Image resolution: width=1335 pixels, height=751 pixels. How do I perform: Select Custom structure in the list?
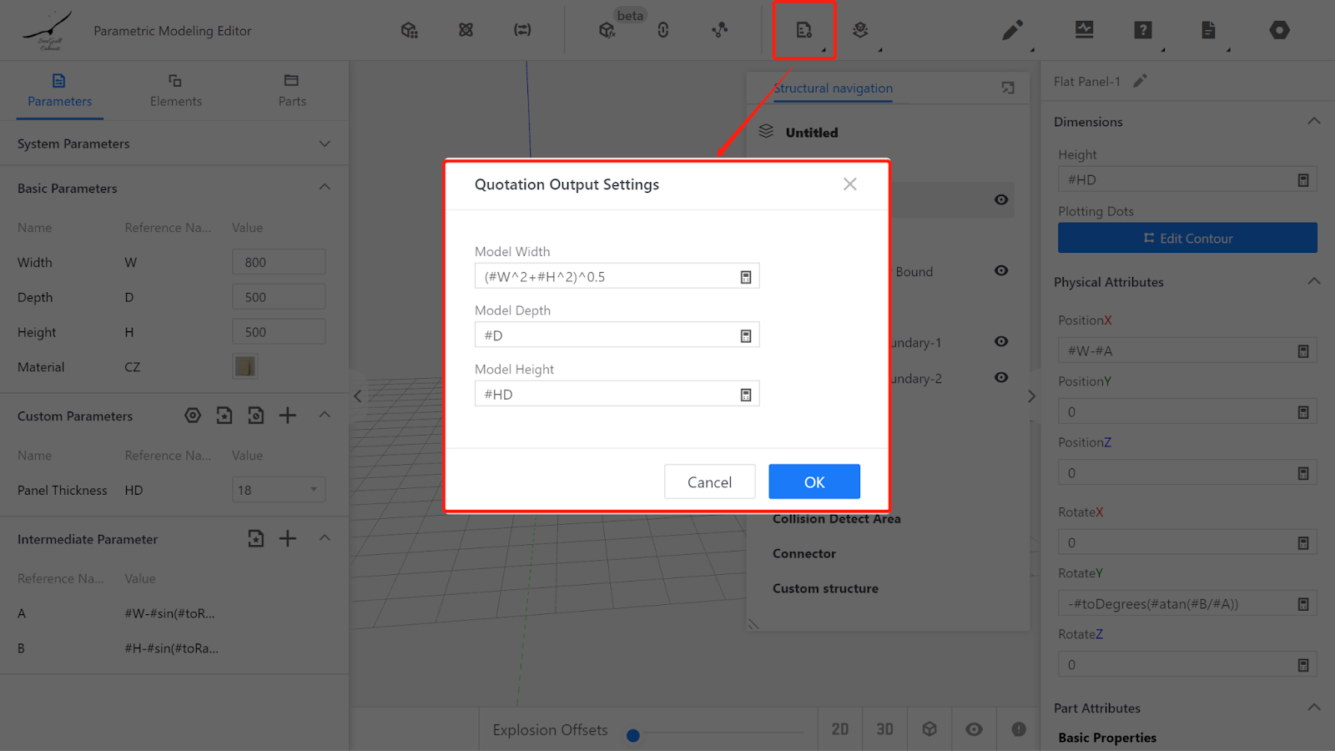point(825,588)
